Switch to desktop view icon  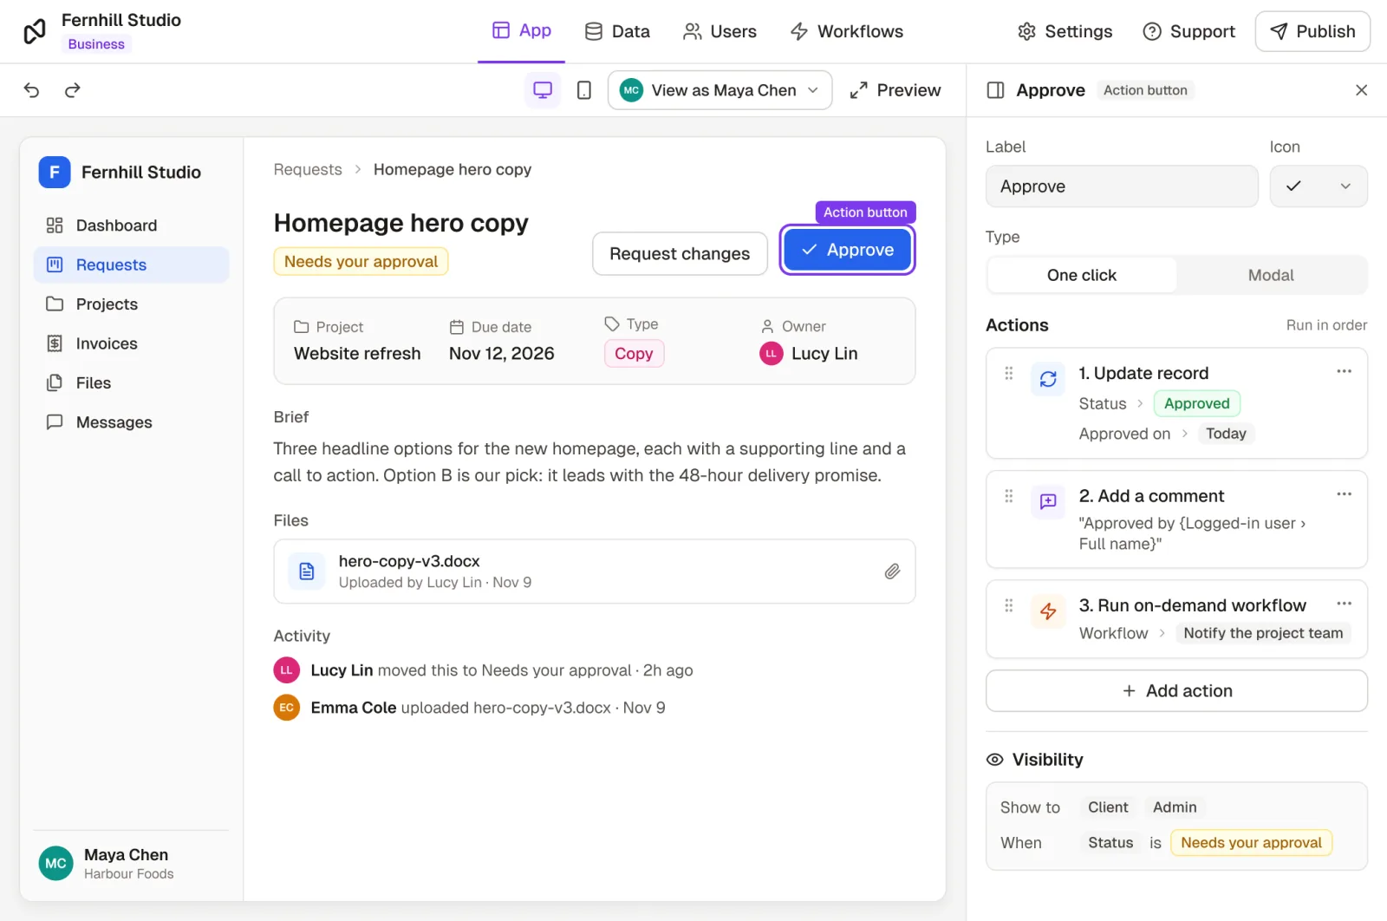(543, 90)
